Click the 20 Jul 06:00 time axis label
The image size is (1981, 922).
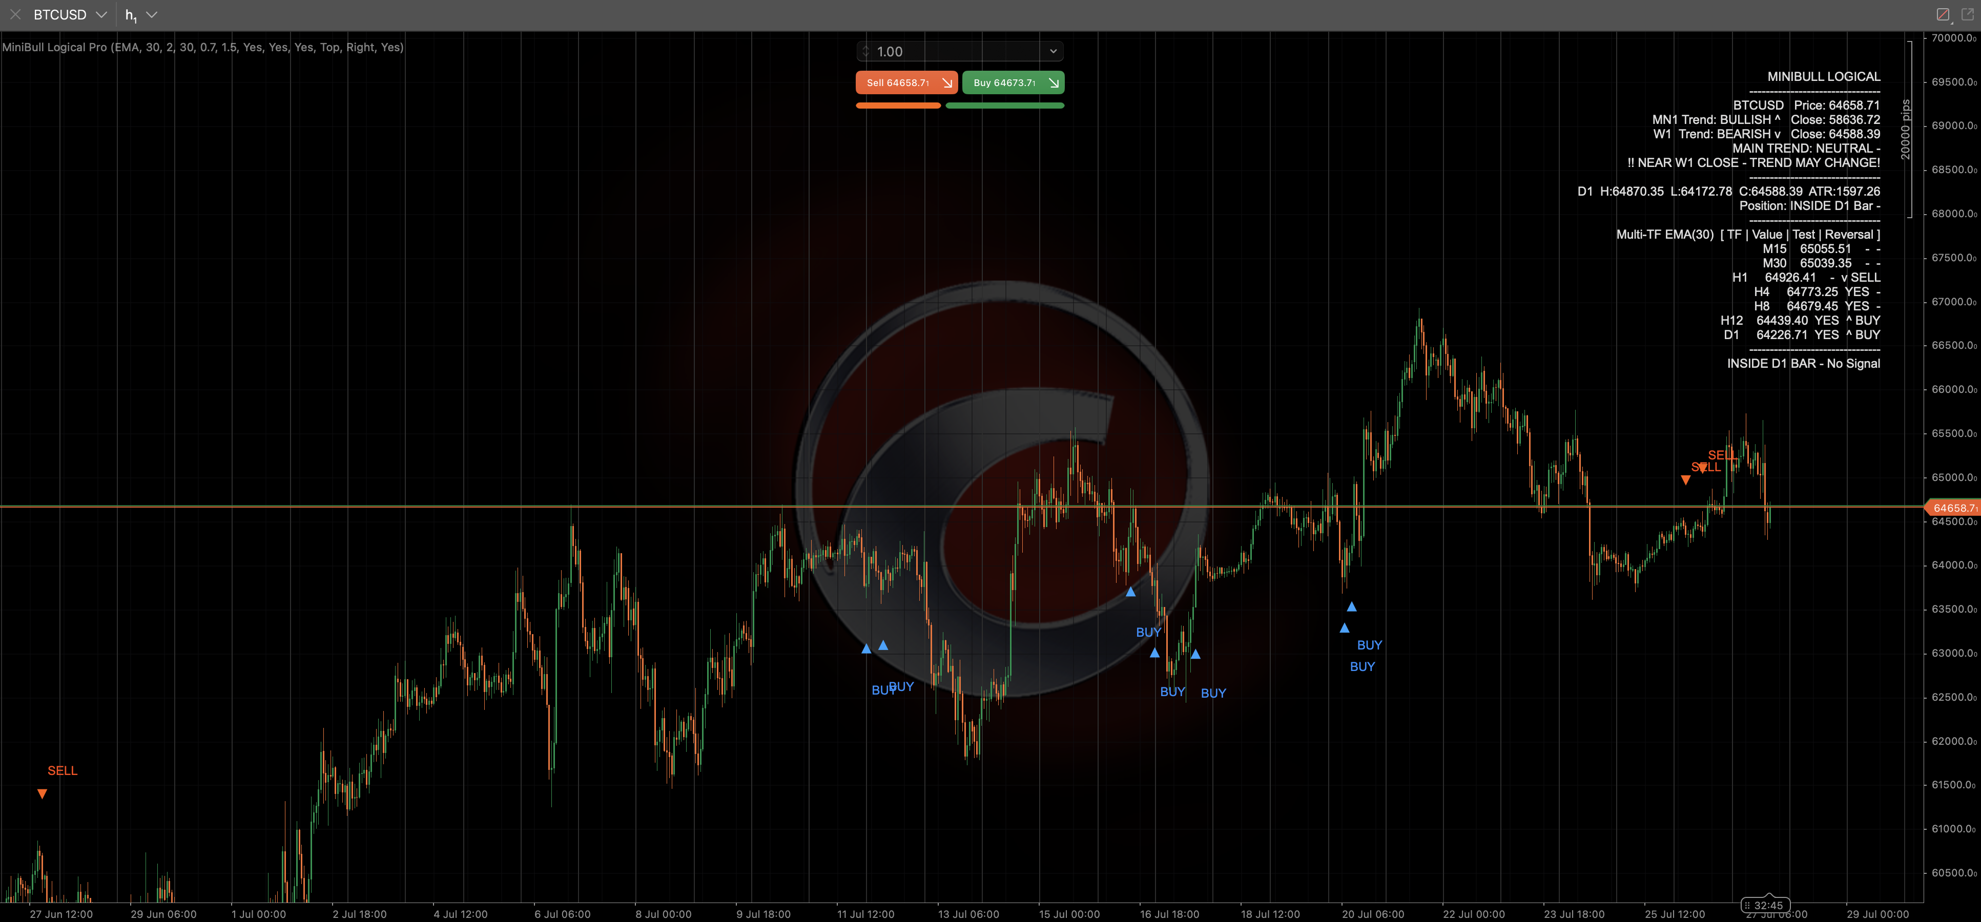[1373, 914]
